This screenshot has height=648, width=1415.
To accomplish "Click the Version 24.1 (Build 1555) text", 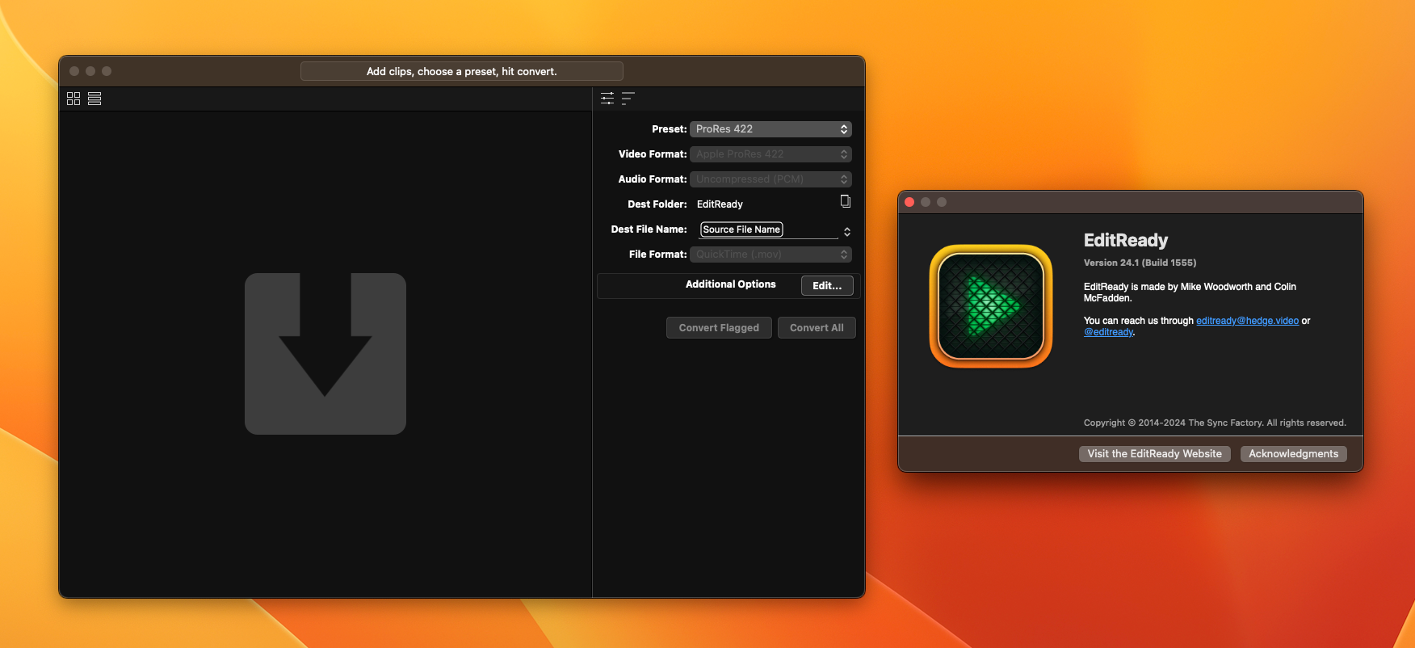I will pyautogui.click(x=1140, y=263).
